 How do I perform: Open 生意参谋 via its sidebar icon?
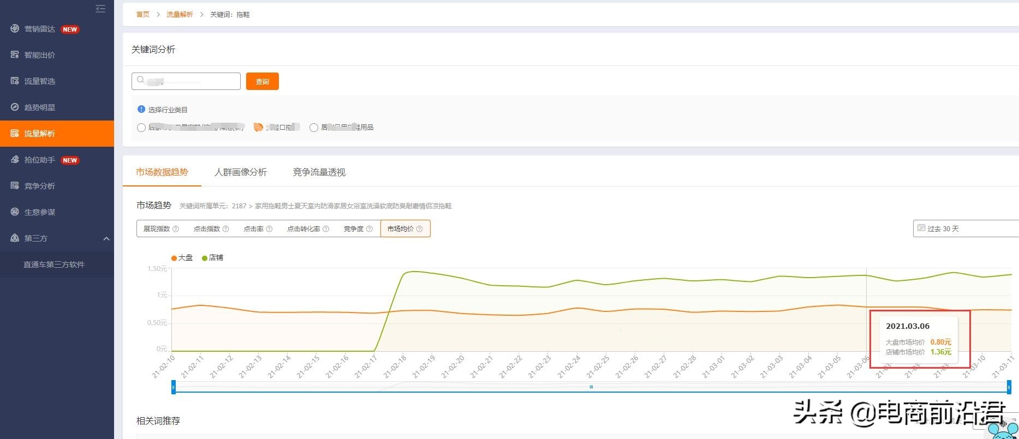tap(15, 212)
